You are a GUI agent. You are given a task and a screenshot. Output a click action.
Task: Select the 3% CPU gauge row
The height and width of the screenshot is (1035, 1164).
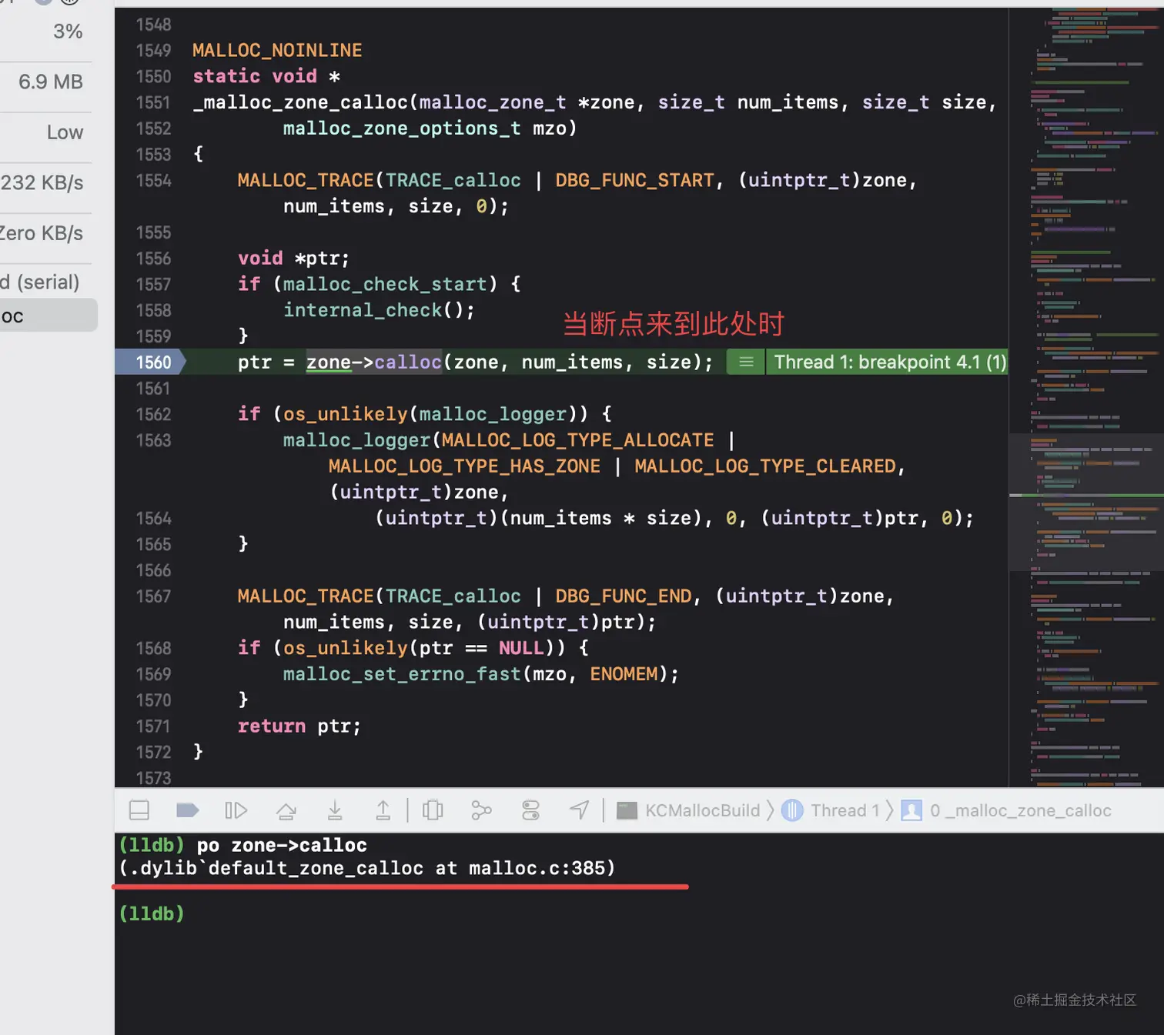click(x=46, y=31)
